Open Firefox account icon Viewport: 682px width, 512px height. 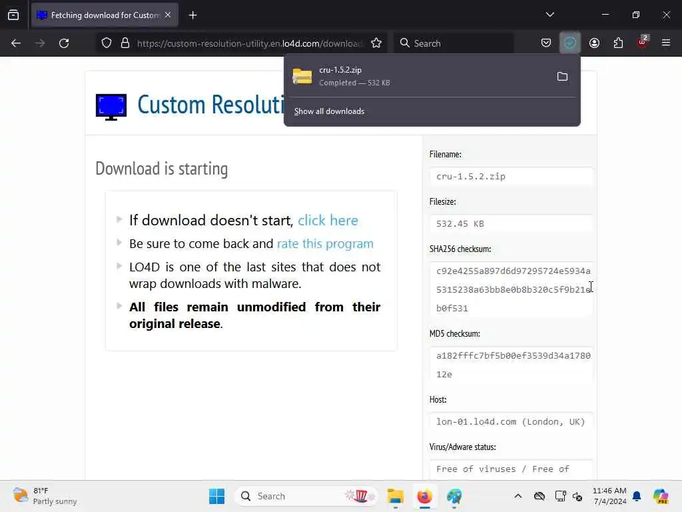coord(594,43)
